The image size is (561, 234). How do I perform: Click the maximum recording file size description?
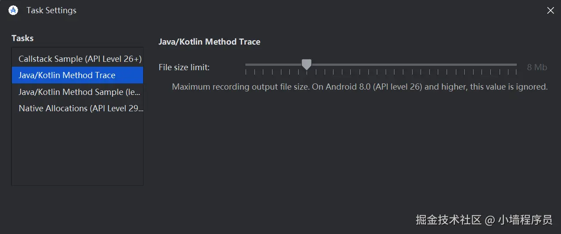[x=360, y=87]
